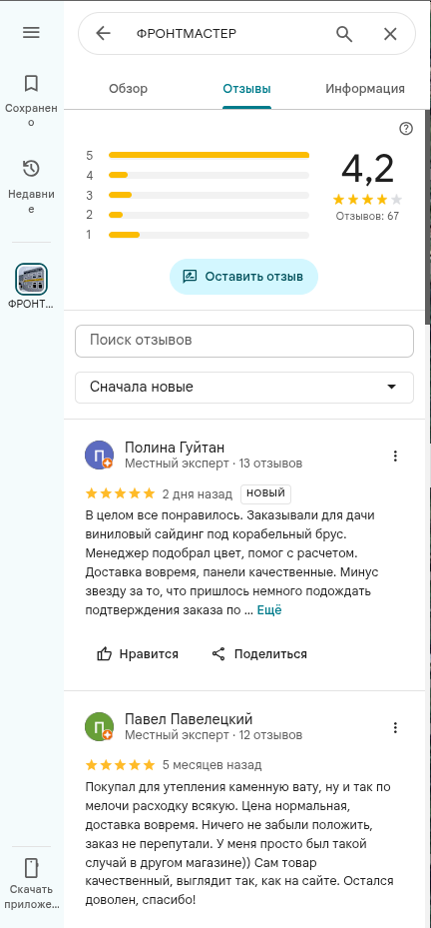This screenshot has width=431, height=928.
Task: Like Полина Гуйтан's review with Нравится
Action: pos(138,654)
